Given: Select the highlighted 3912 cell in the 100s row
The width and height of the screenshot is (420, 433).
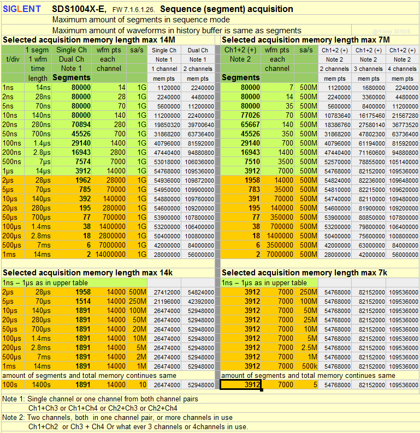Looking at the screenshot, I should pos(240,384).
